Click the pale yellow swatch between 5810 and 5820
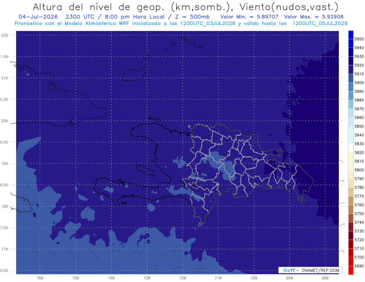The height and width of the screenshot is (282, 365). point(351,157)
